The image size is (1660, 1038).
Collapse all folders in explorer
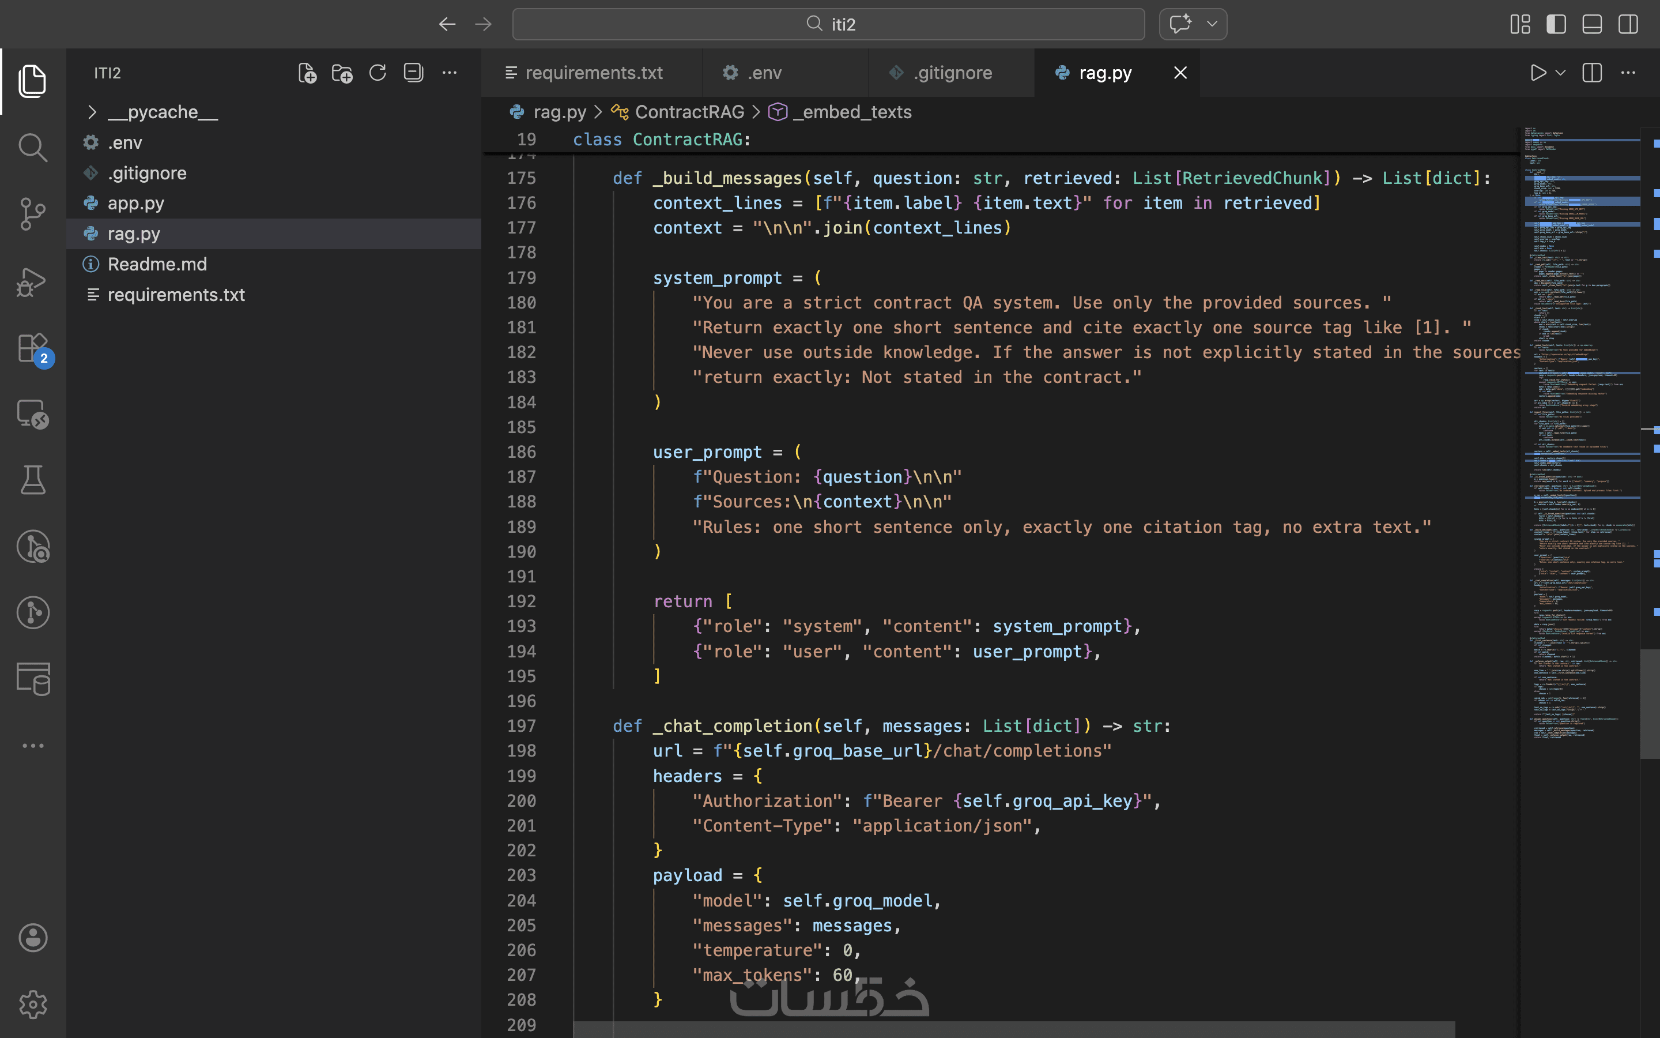413,73
